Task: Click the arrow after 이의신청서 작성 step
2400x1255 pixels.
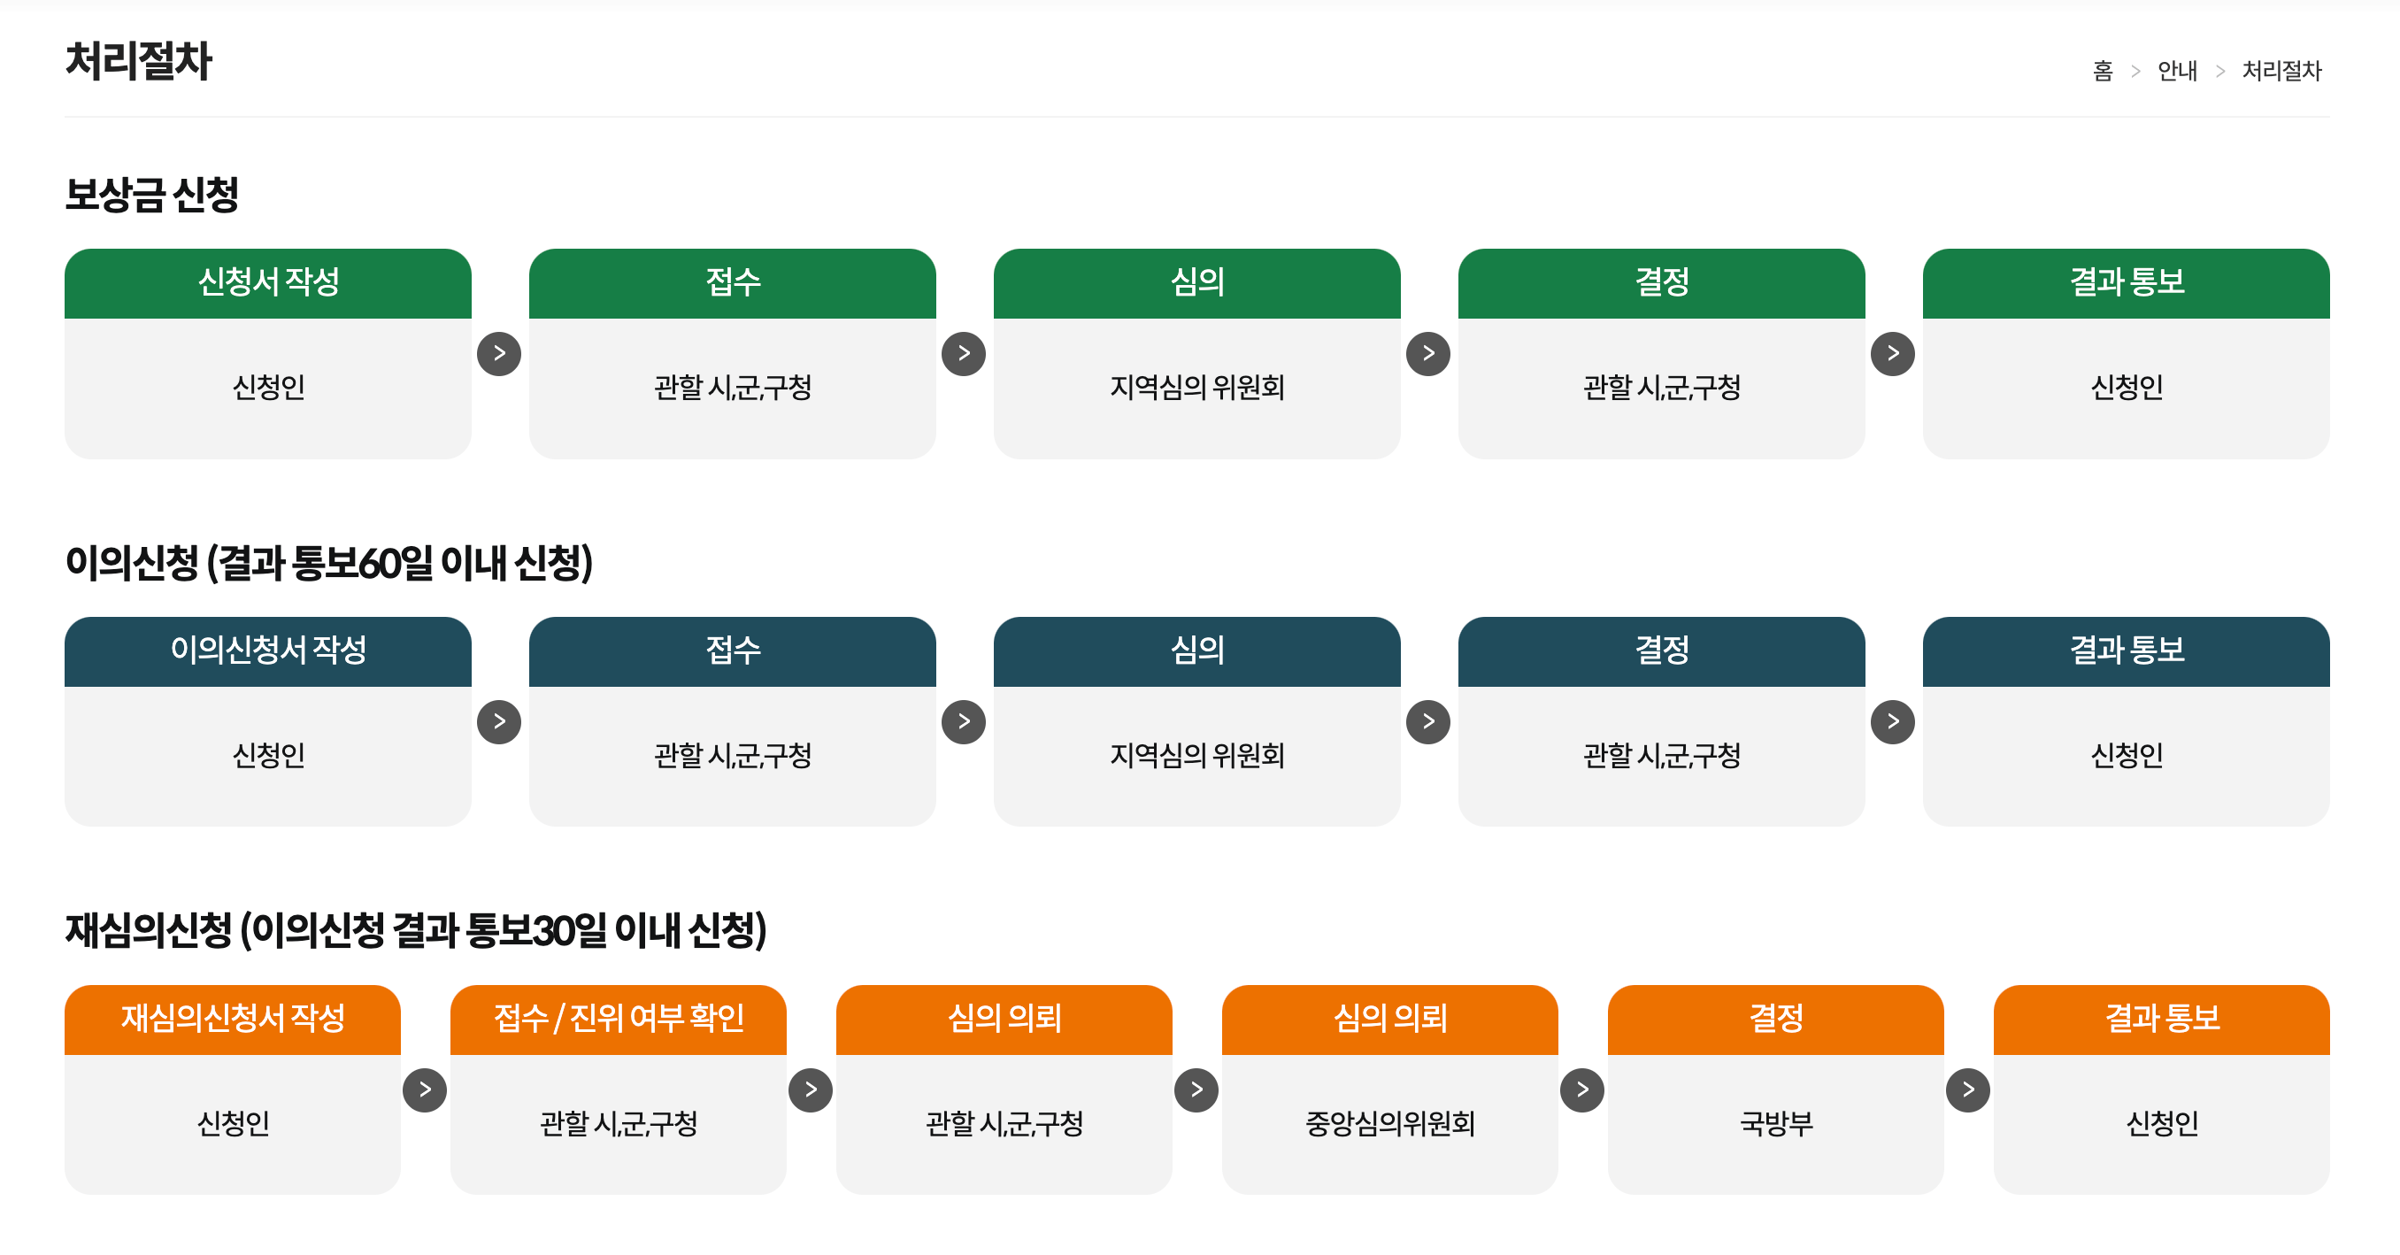Action: 499,720
